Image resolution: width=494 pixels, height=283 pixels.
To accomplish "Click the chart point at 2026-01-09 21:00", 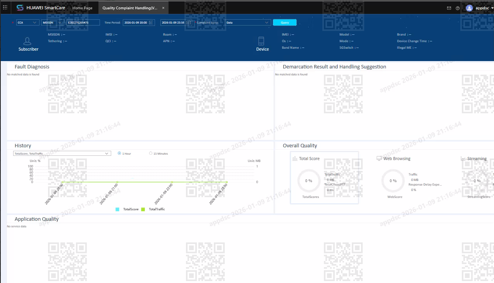I will click(x=117, y=182).
